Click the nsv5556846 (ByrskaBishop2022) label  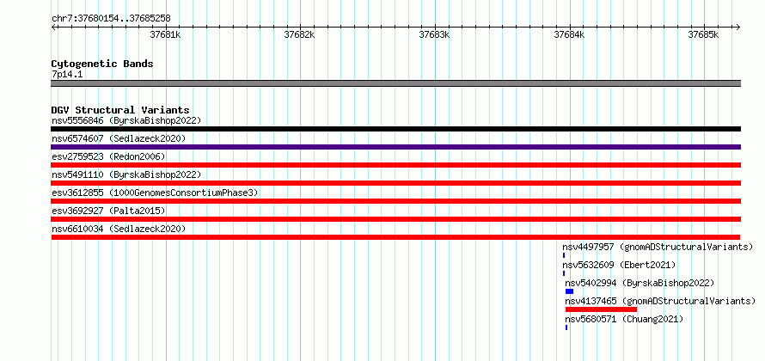point(125,120)
